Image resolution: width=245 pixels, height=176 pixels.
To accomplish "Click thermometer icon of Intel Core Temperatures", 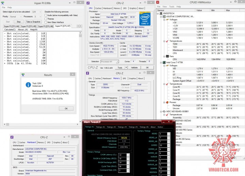I will click(167, 84).
